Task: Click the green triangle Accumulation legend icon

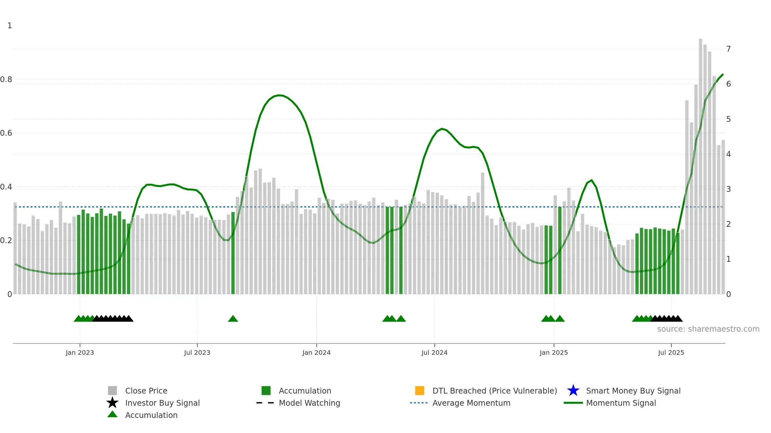Action: point(112,414)
